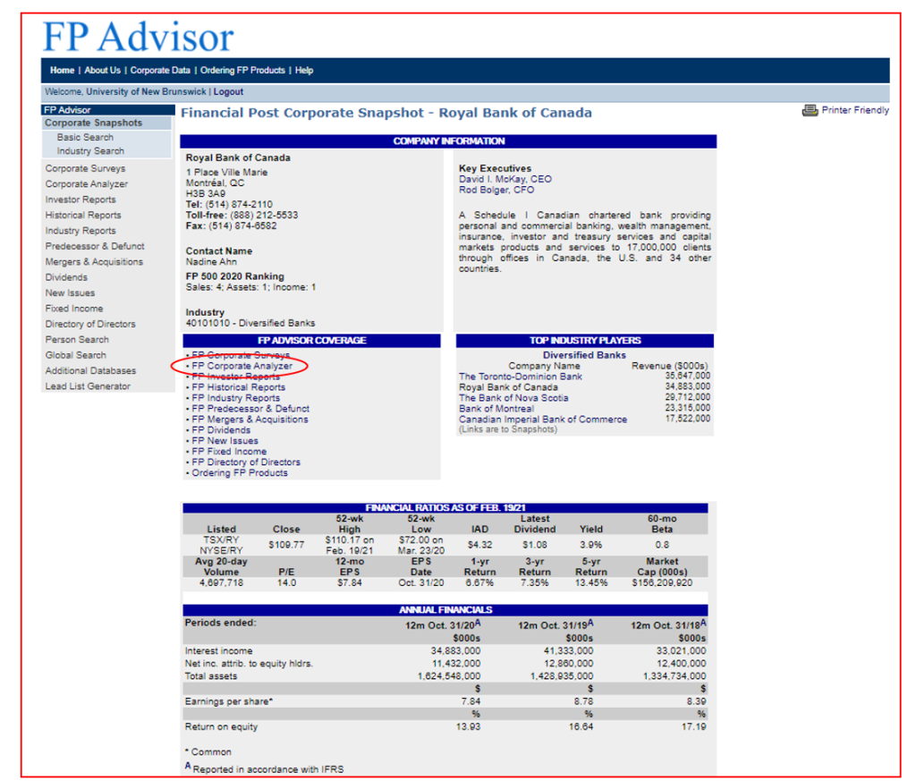Click the 12m Oct. 31/20 period header
The image size is (916, 781).
coord(443,625)
